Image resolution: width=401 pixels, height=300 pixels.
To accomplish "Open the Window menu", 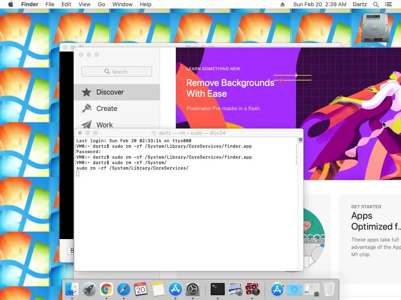I will click(x=123, y=4).
